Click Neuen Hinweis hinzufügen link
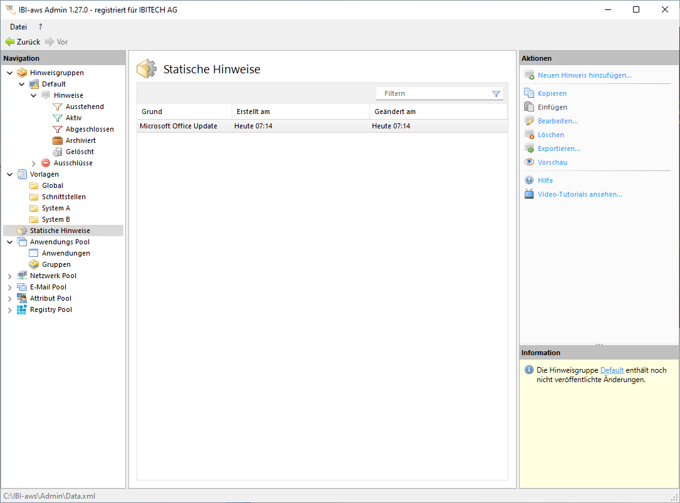The width and height of the screenshot is (680, 503). coord(584,75)
